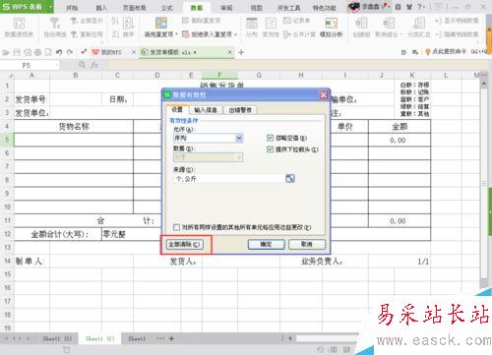Click 重新应用 in the ribbon
Viewport: 492px width, 355px height.
87,33
